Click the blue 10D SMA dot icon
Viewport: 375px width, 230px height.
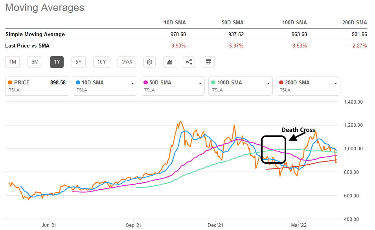click(x=78, y=82)
